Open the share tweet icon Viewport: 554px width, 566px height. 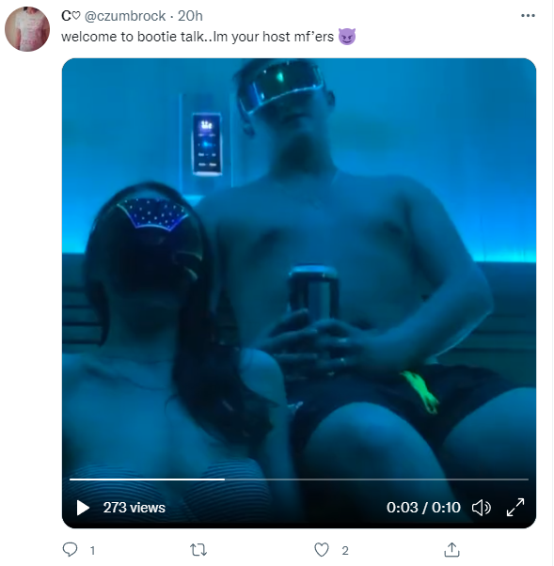pyautogui.click(x=451, y=550)
